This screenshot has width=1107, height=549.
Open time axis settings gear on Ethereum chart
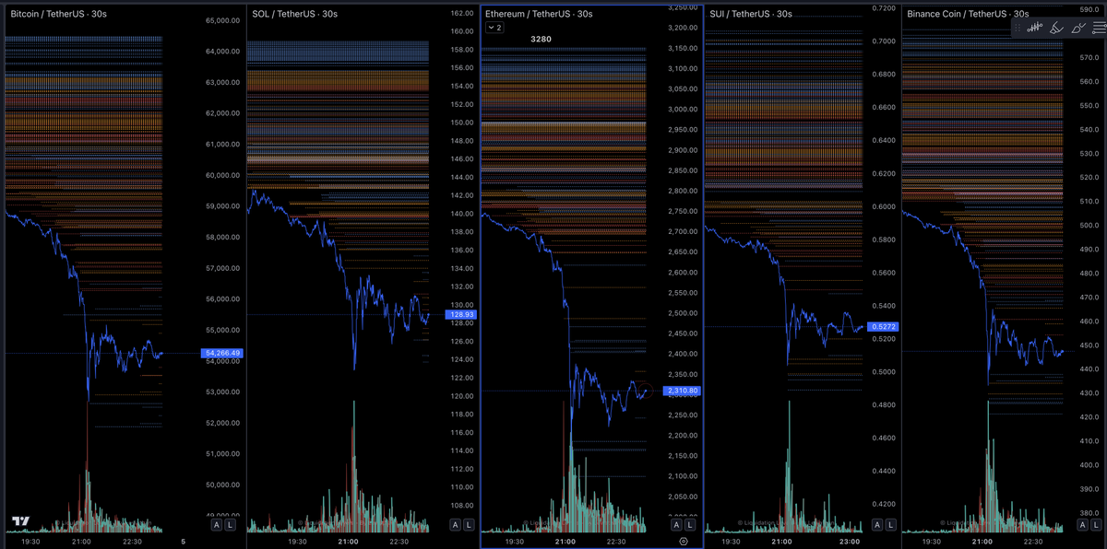[683, 542]
